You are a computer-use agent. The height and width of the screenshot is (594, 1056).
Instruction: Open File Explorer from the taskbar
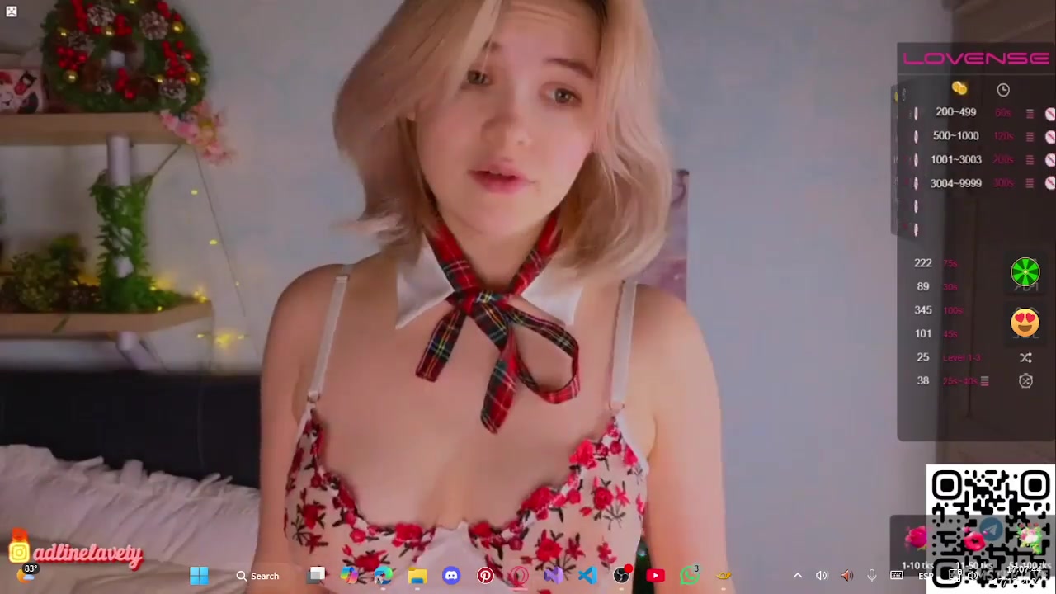pyautogui.click(x=417, y=576)
